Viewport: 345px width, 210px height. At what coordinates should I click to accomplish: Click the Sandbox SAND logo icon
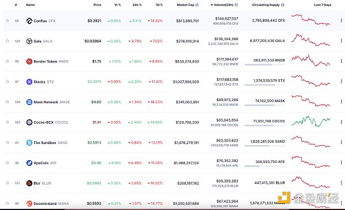click(29, 142)
